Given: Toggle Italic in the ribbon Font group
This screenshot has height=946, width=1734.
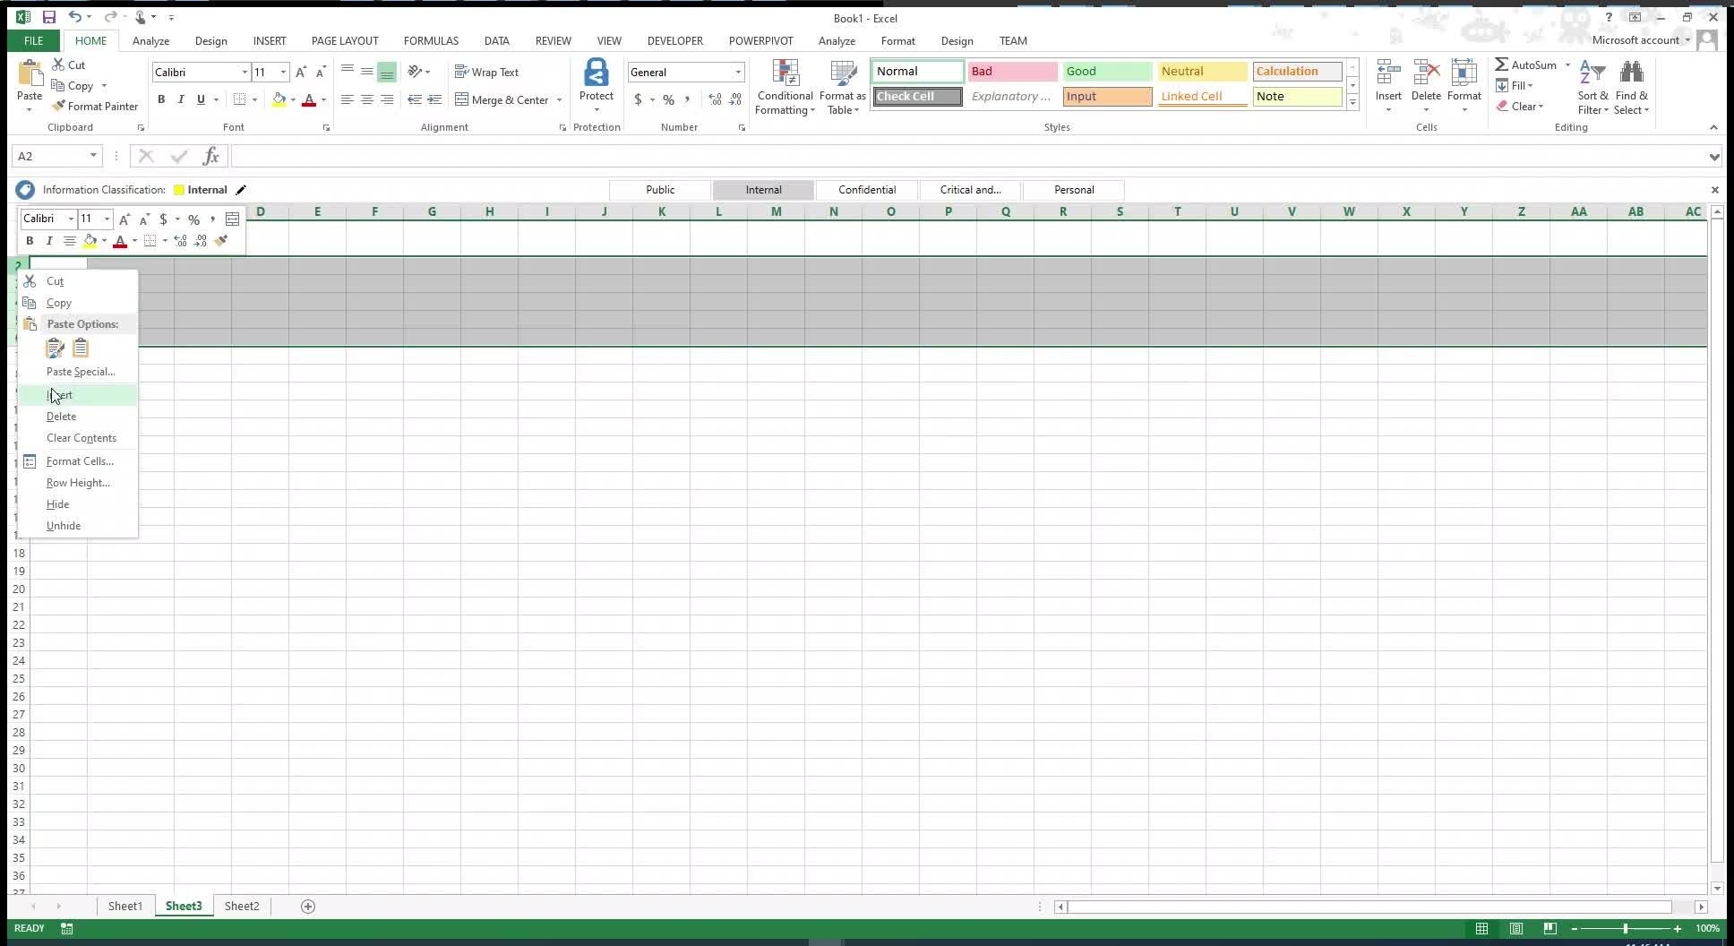Looking at the screenshot, I should point(181,99).
